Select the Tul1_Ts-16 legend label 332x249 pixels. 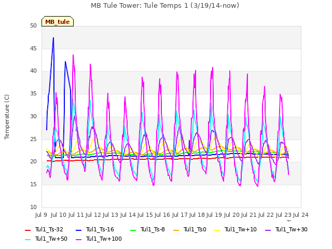[100, 229]
